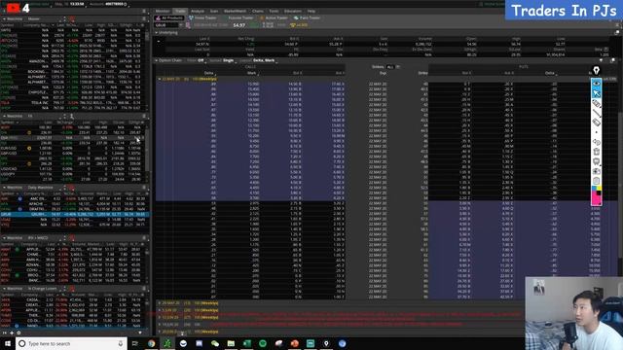Select the arrow cursor tool in annotation toolbar

597,93
